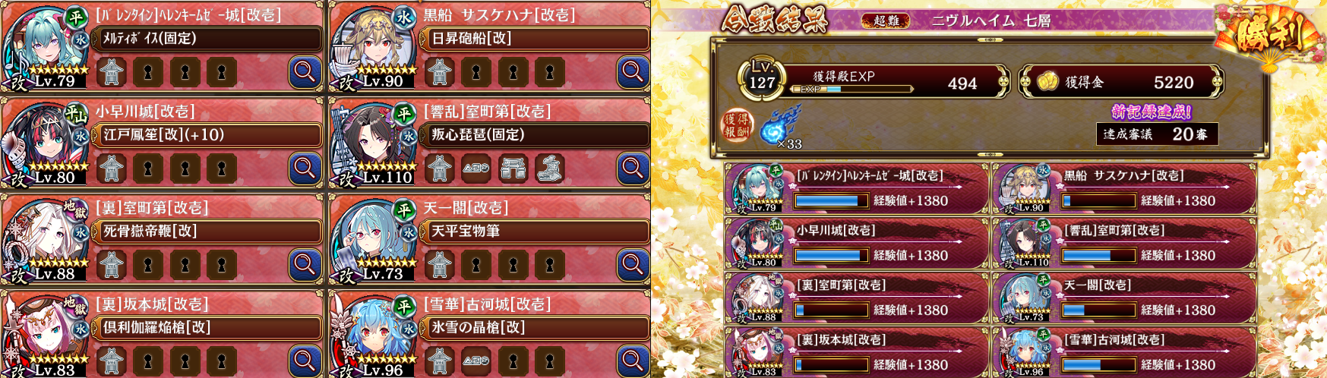
Task: Click the 獲得報酬 reward badge
Action: pos(736,126)
